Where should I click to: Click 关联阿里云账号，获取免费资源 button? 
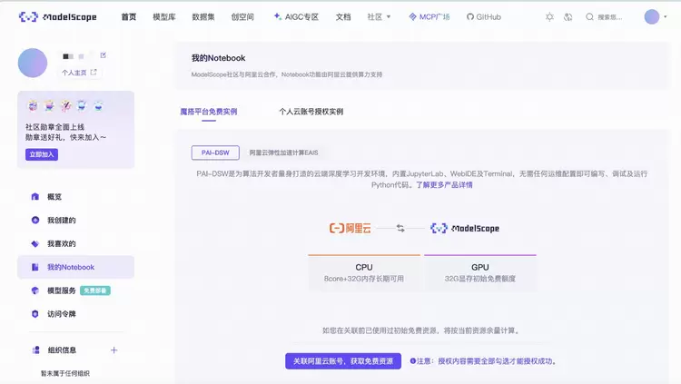[x=342, y=360]
